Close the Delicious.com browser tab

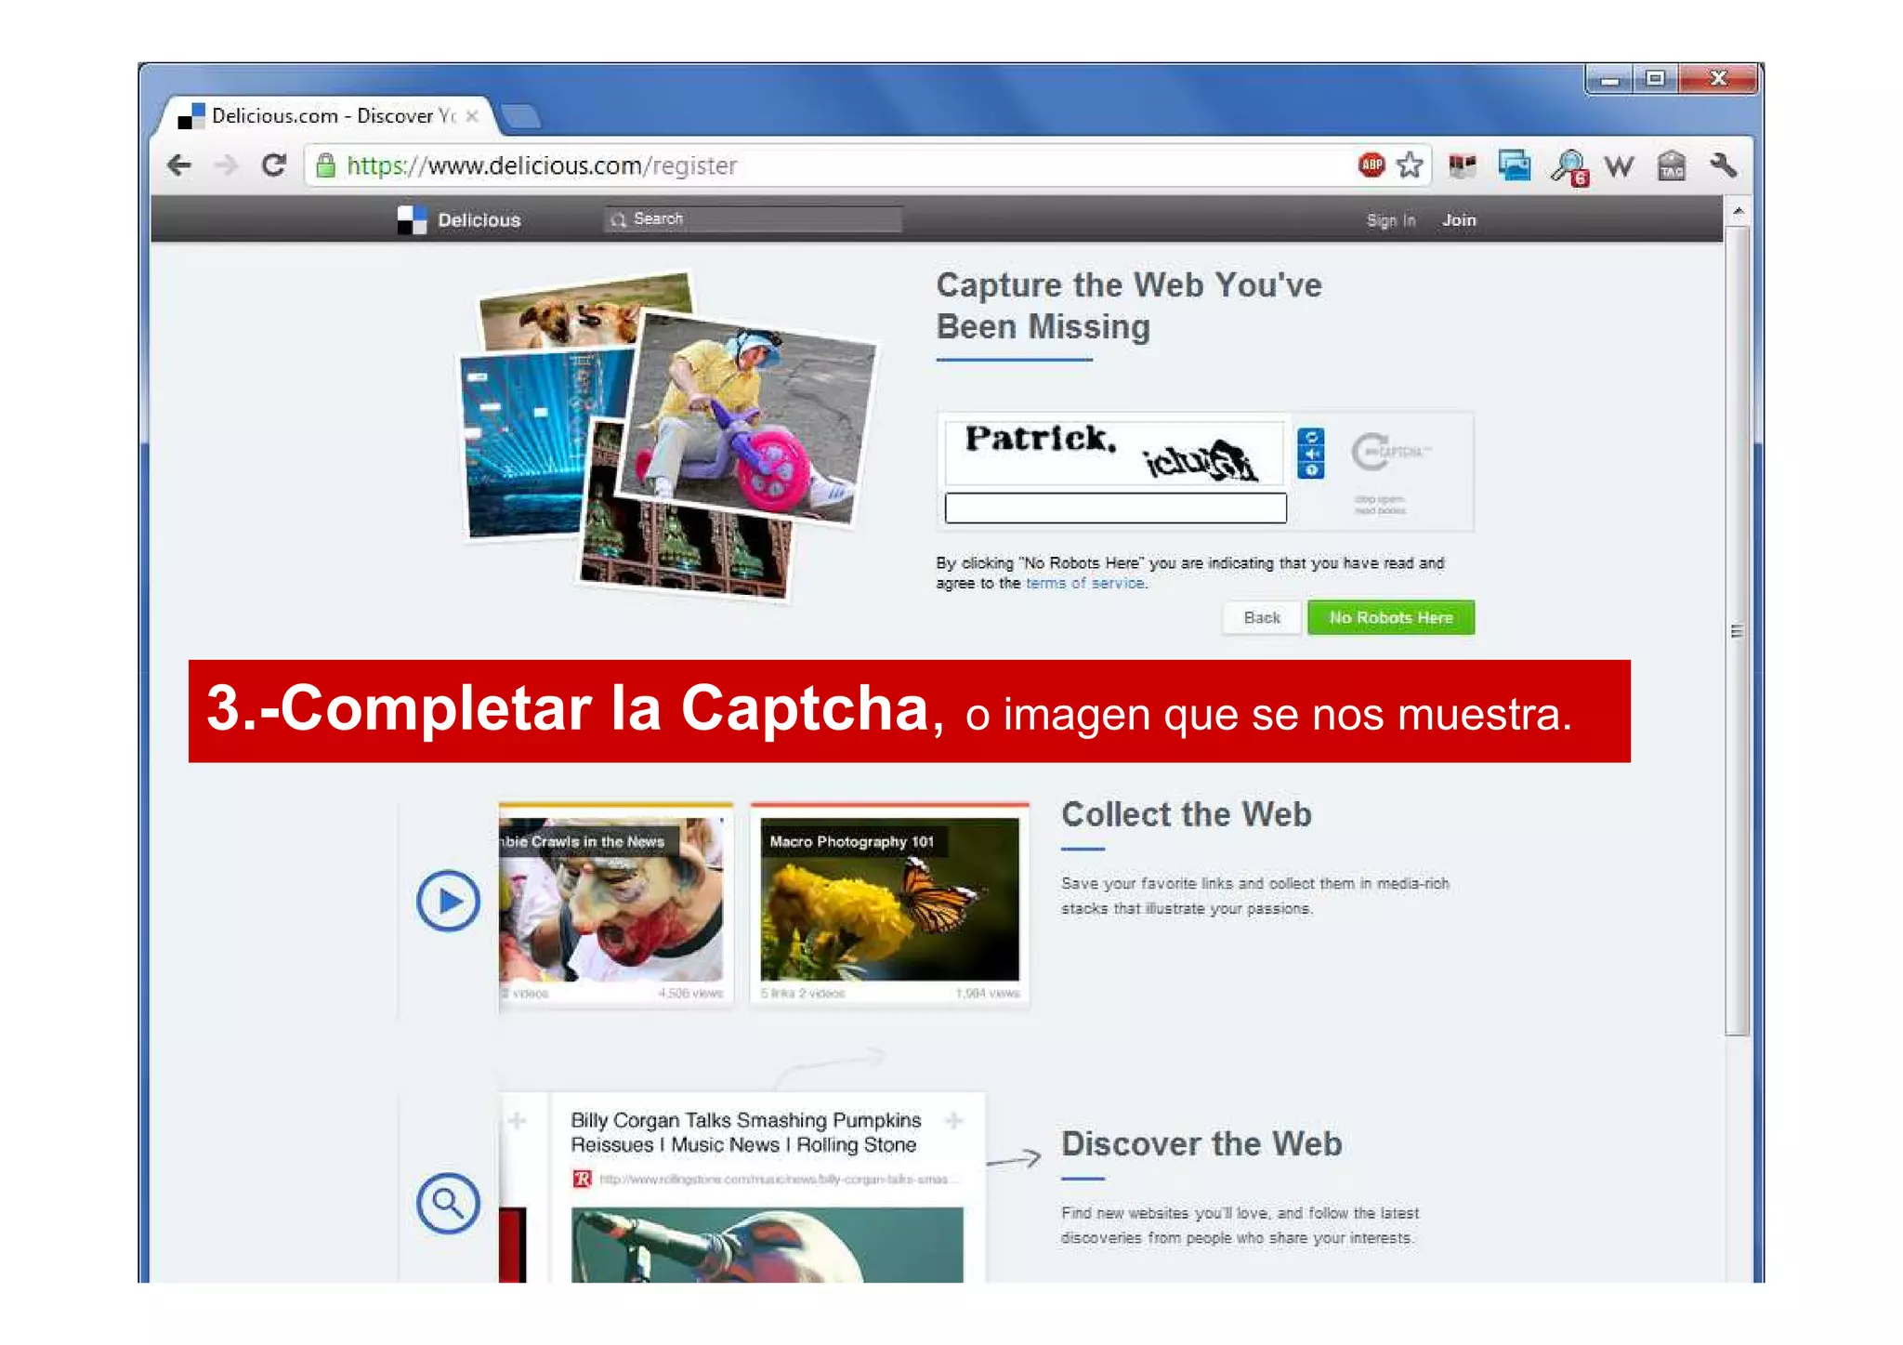click(472, 116)
